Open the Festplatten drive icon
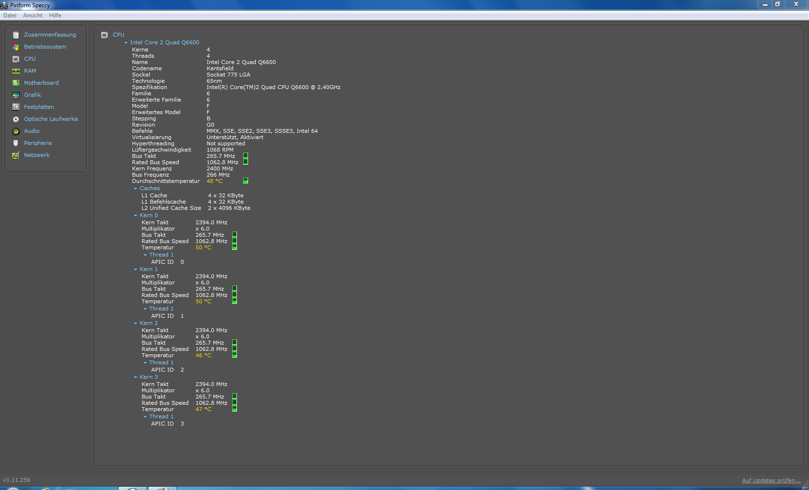Screen dimensions: 809x490 [x=16, y=107]
